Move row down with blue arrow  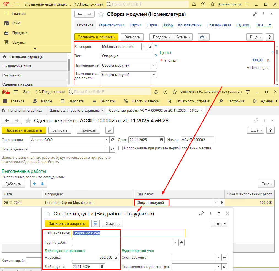42,184
